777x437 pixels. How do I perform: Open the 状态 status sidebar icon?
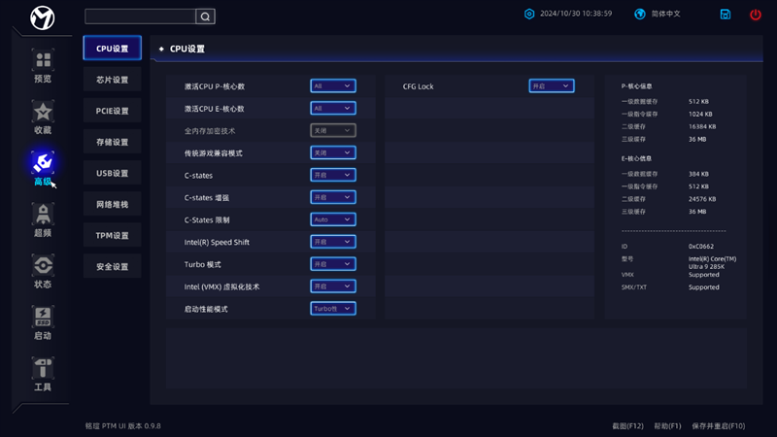pos(43,271)
